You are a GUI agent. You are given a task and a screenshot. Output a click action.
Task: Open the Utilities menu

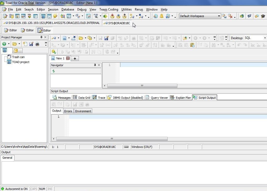126,9
